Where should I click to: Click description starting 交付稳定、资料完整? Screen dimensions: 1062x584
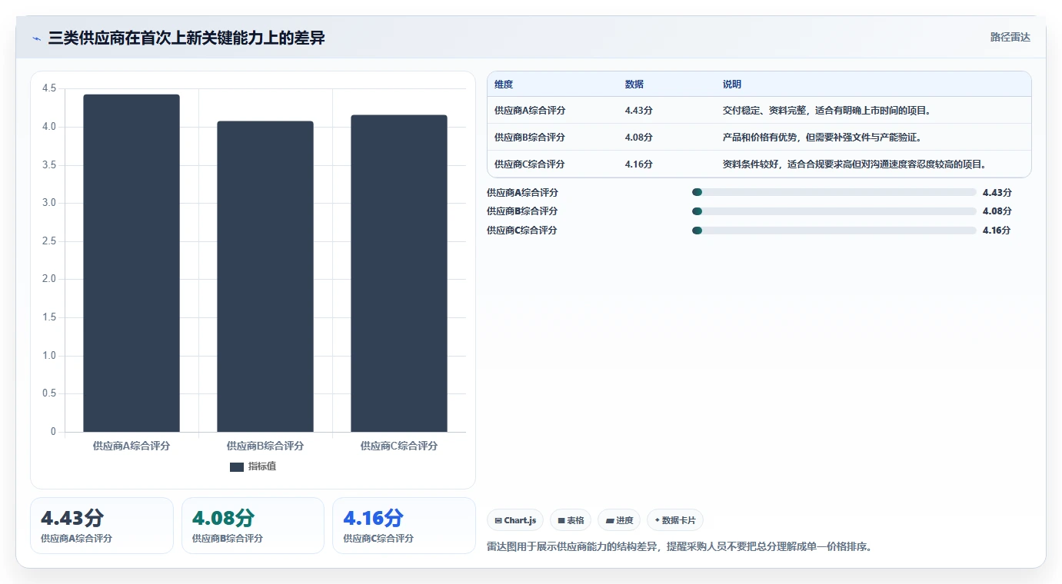click(827, 111)
